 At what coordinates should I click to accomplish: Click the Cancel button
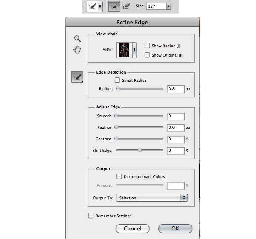(x=133, y=228)
